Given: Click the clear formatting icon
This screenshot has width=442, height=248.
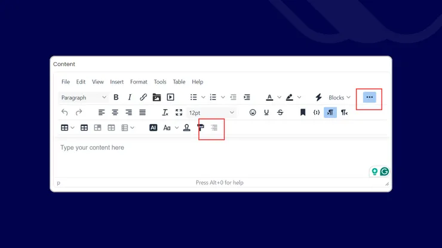Looking at the screenshot, I should pyautogui.click(x=165, y=112).
